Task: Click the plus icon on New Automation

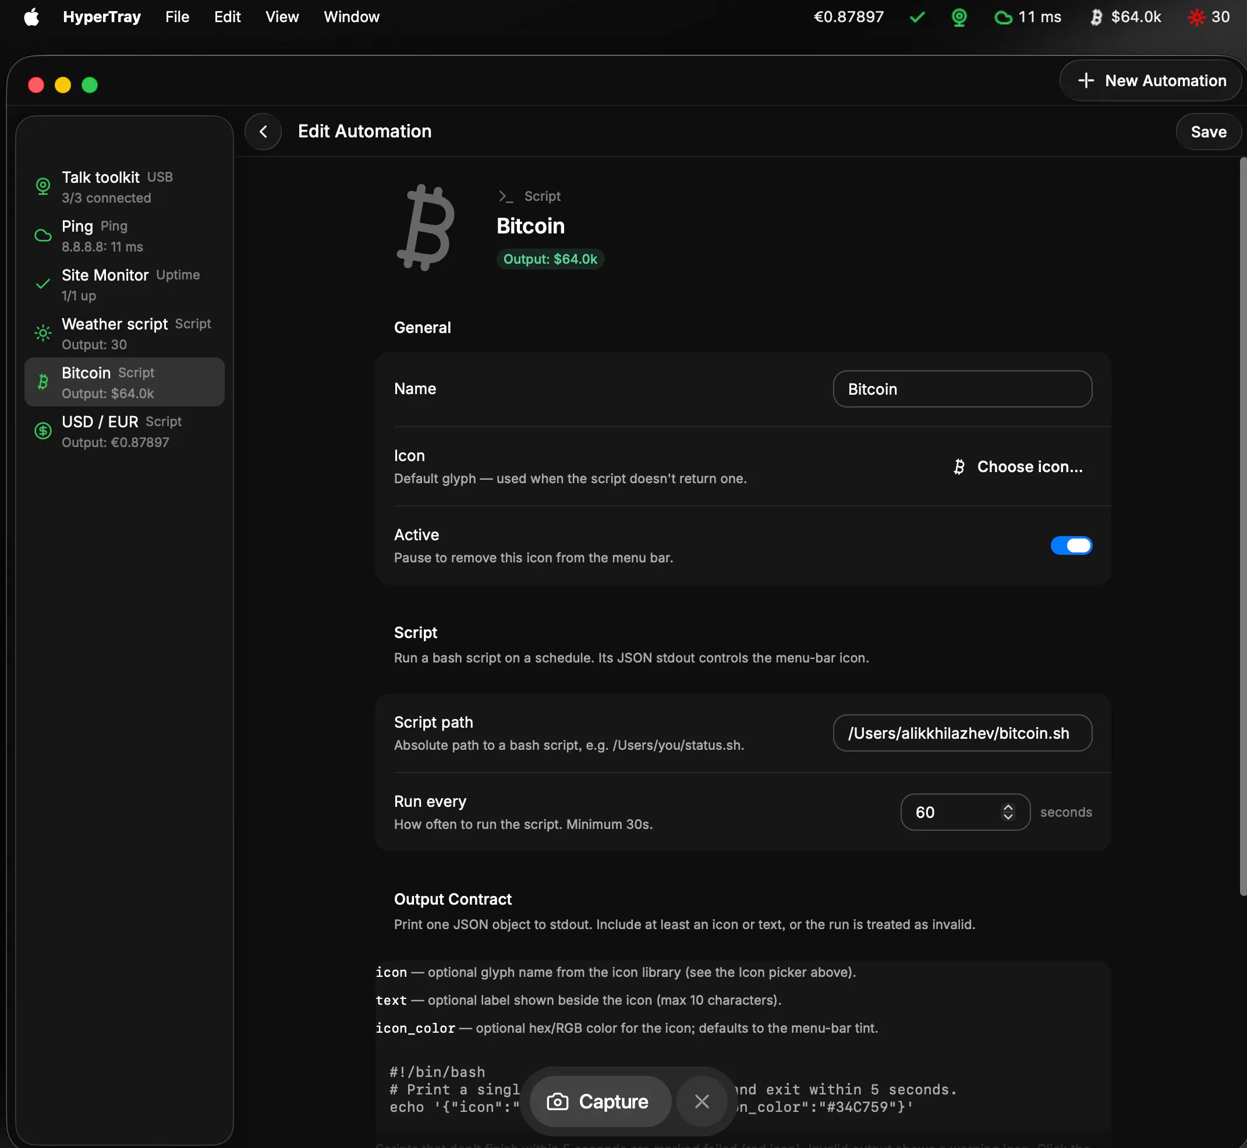Action: pos(1086,81)
